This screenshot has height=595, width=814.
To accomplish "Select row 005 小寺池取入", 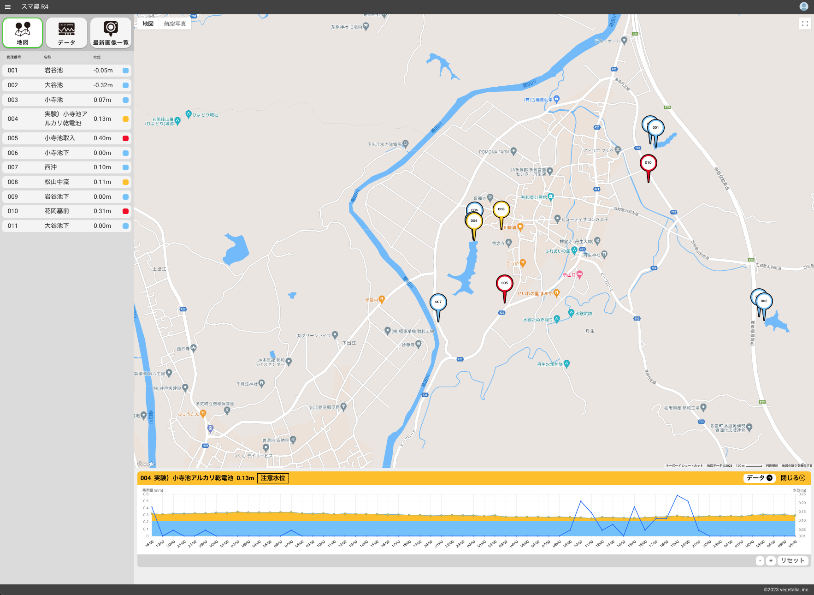I will [66, 138].
